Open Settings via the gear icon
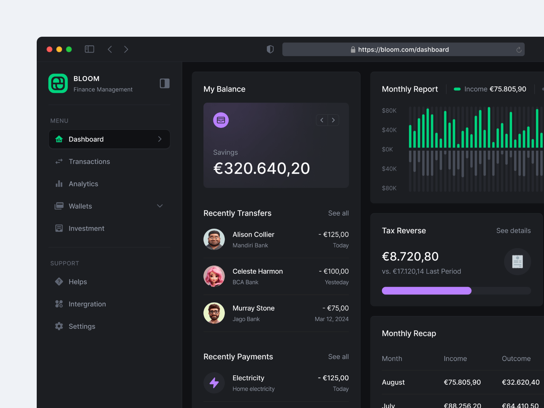The height and width of the screenshot is (408, 544). (x=59, y=326)
